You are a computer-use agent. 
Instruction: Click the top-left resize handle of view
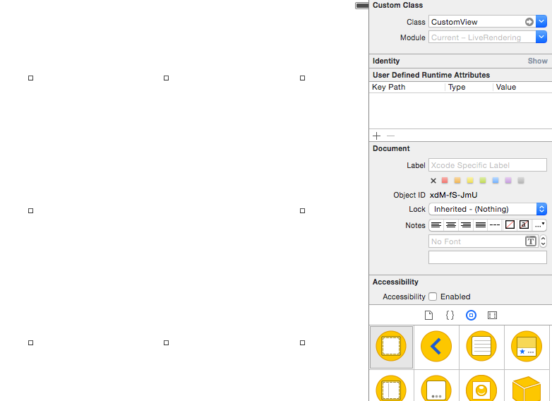tap(30, 78)
